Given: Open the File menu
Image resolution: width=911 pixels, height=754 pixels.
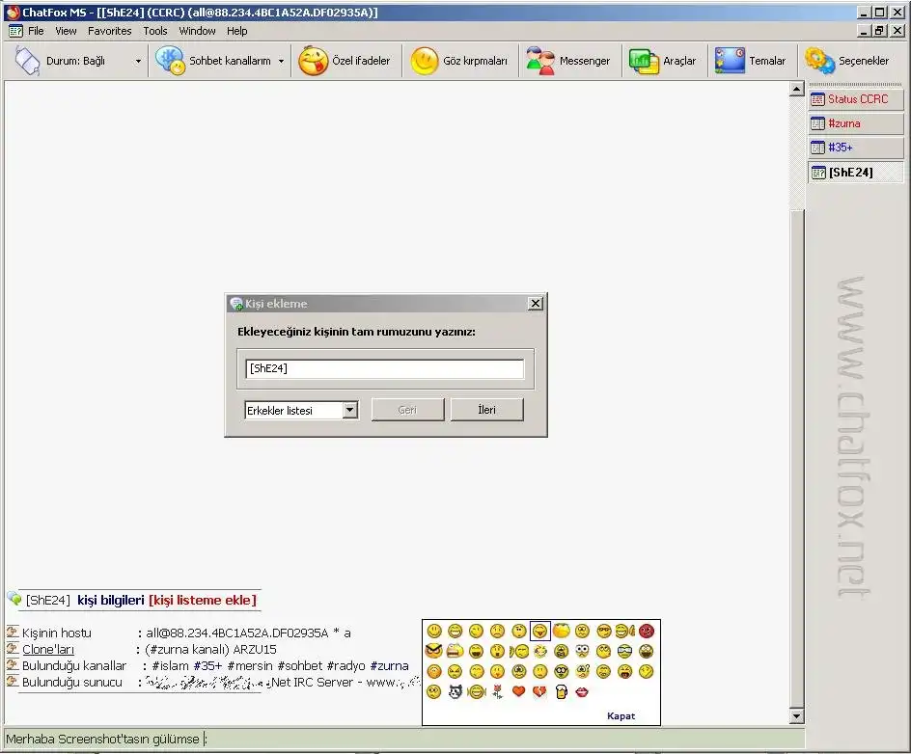Looking at the screenshot, I should (36, 31).
